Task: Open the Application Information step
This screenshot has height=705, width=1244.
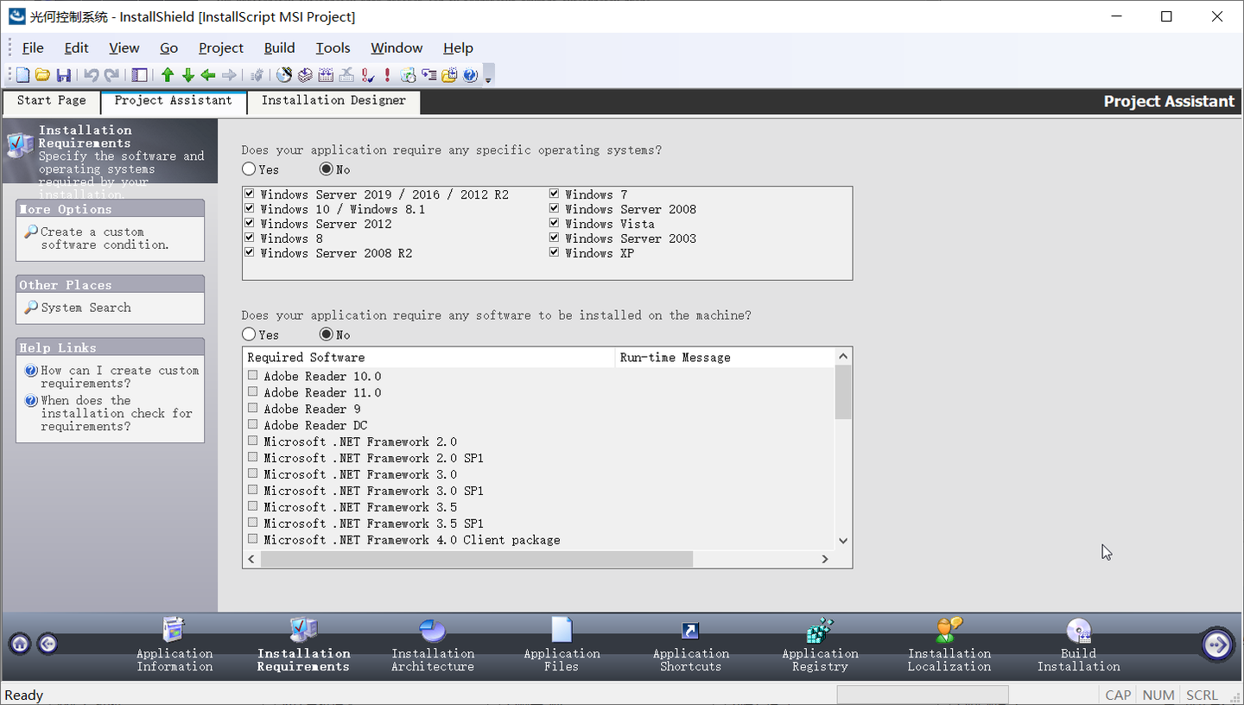Action: 175,645
